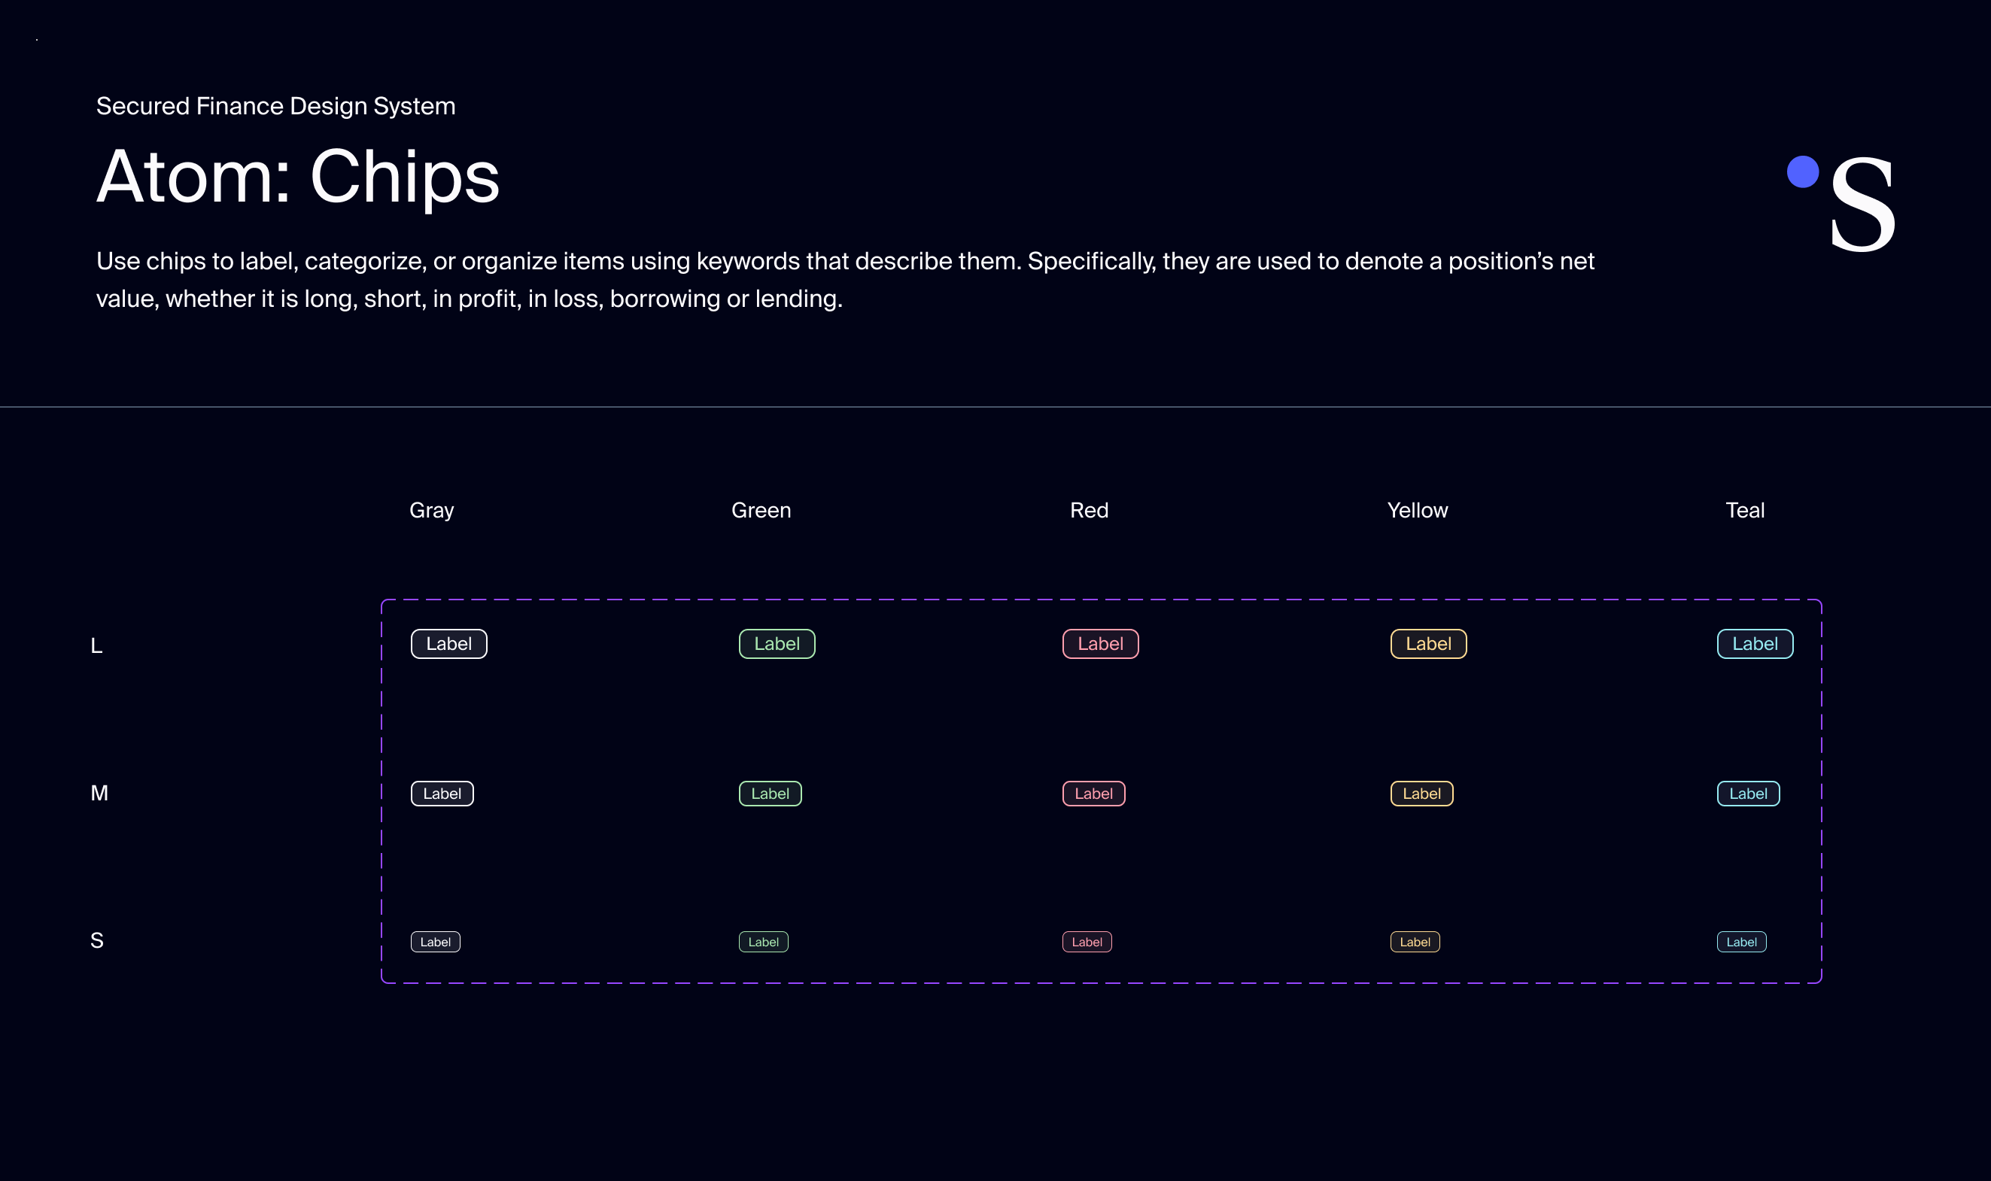1991x1181 pixels.
Task: Select the medium red Label chip
Action: (x=1094, y=794)
